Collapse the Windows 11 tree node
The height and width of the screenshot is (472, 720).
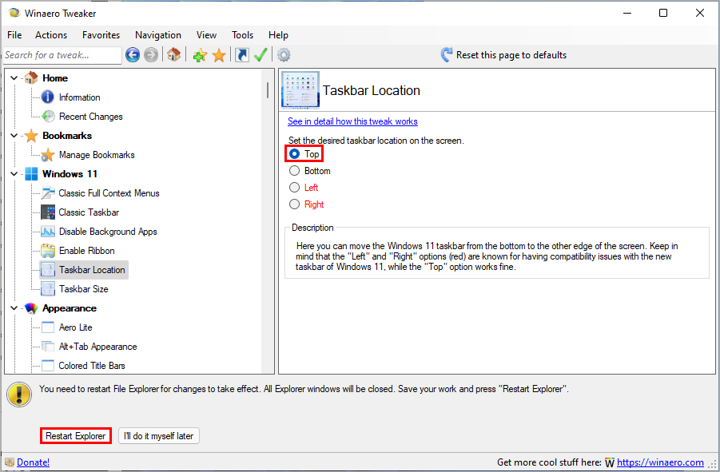[14, 174]
